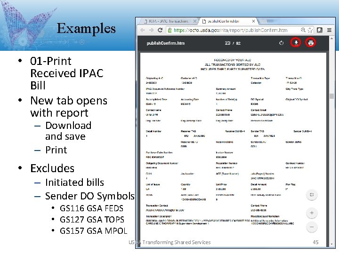Click the 'New tab opens with report' bullet
Viewport: 339px width, 254px height.
click(x=69, y=107)
